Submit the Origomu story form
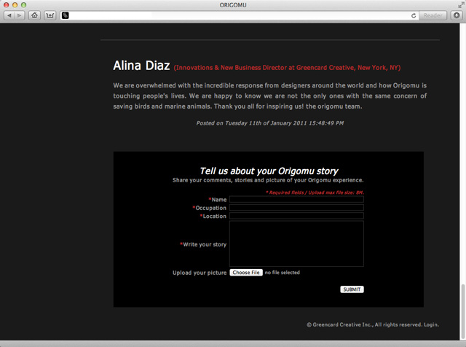Screen dimensions: 466x347 pos(352,289)
